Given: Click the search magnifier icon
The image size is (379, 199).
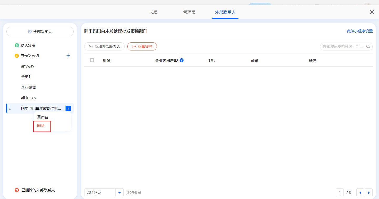Looking at the screenshot, I should click(368, 47).
